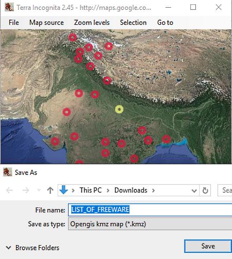
Task: Select Downloads in address path
Action: tap(131, 190)
